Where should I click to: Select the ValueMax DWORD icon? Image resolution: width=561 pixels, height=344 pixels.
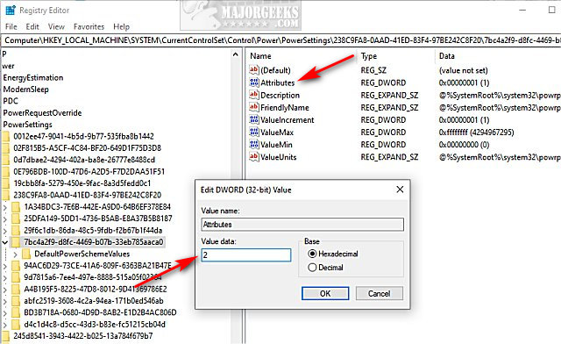click(253, 132)
